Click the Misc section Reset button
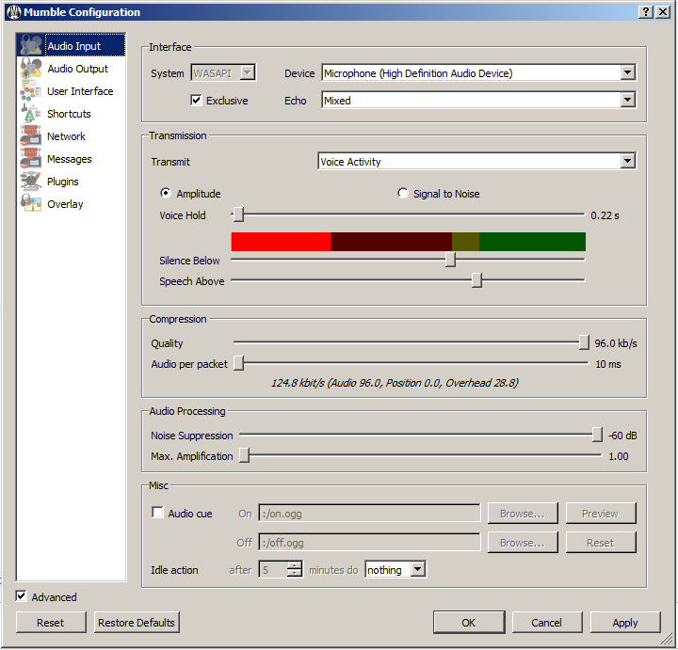 pos(601,543)
